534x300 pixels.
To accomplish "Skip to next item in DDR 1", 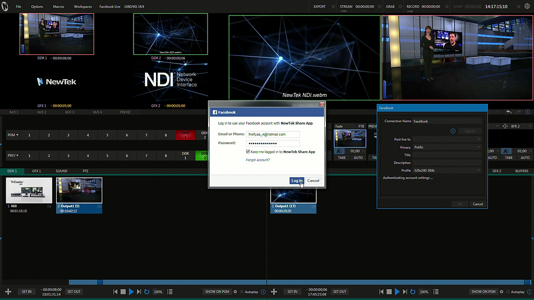I will pos(139,291).
